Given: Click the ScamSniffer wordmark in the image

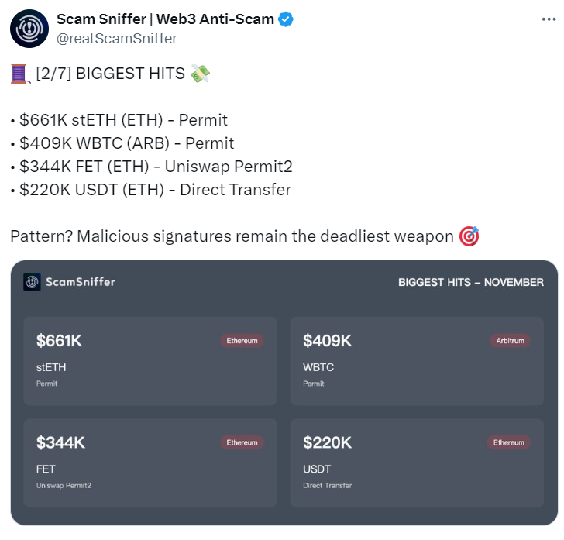Looking at the screenshot, I should [81, 282].
